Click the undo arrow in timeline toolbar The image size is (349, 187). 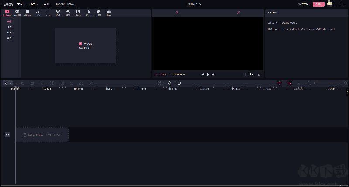click(x=22, y=83)
